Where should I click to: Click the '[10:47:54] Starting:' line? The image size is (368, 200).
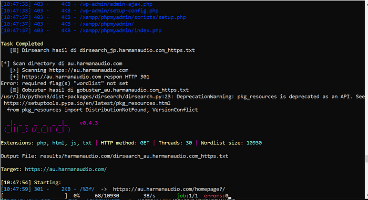point(31,183)
